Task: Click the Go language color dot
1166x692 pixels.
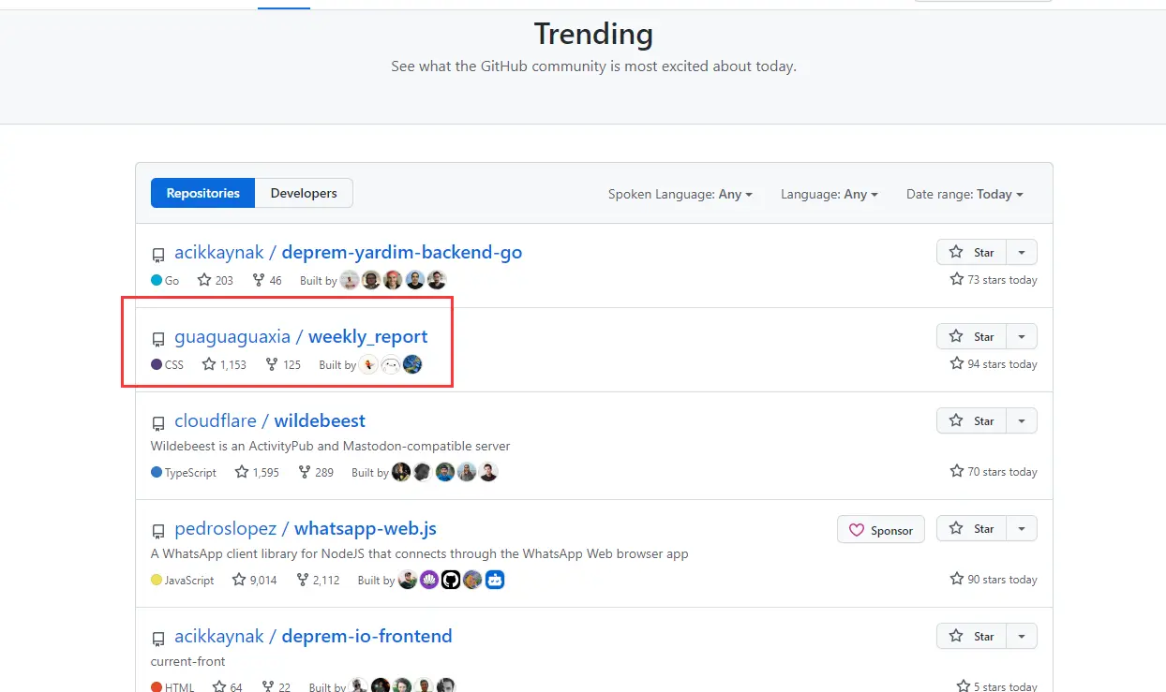Action: coord(157,280)
